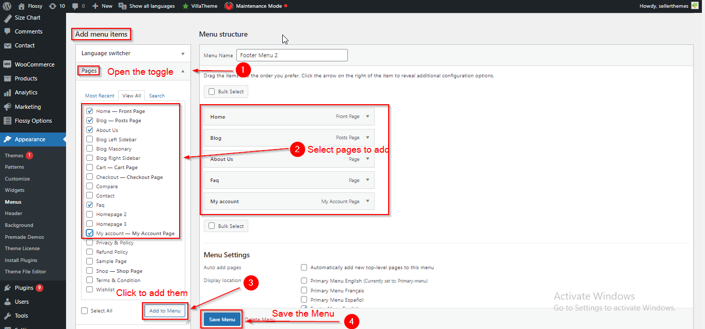Tick the Blog Left Sidebar checkbox

[x=90, y=139]
